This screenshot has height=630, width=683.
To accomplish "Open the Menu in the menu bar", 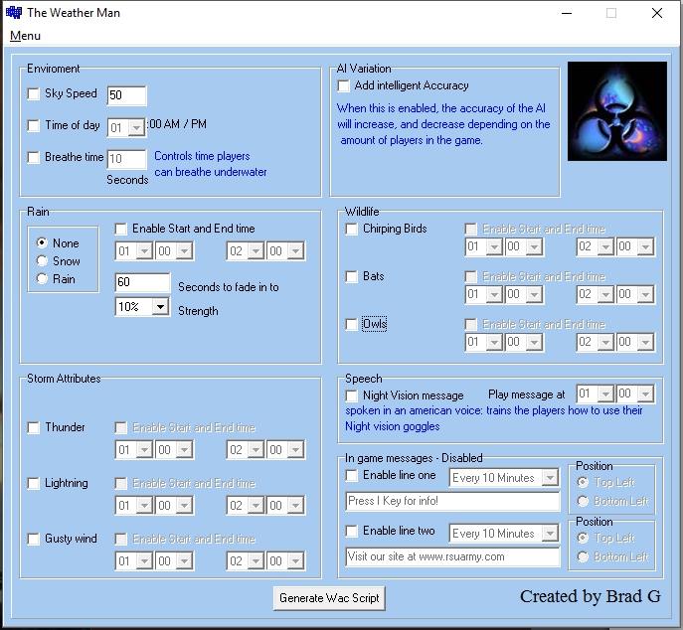I will click(25, 36).
